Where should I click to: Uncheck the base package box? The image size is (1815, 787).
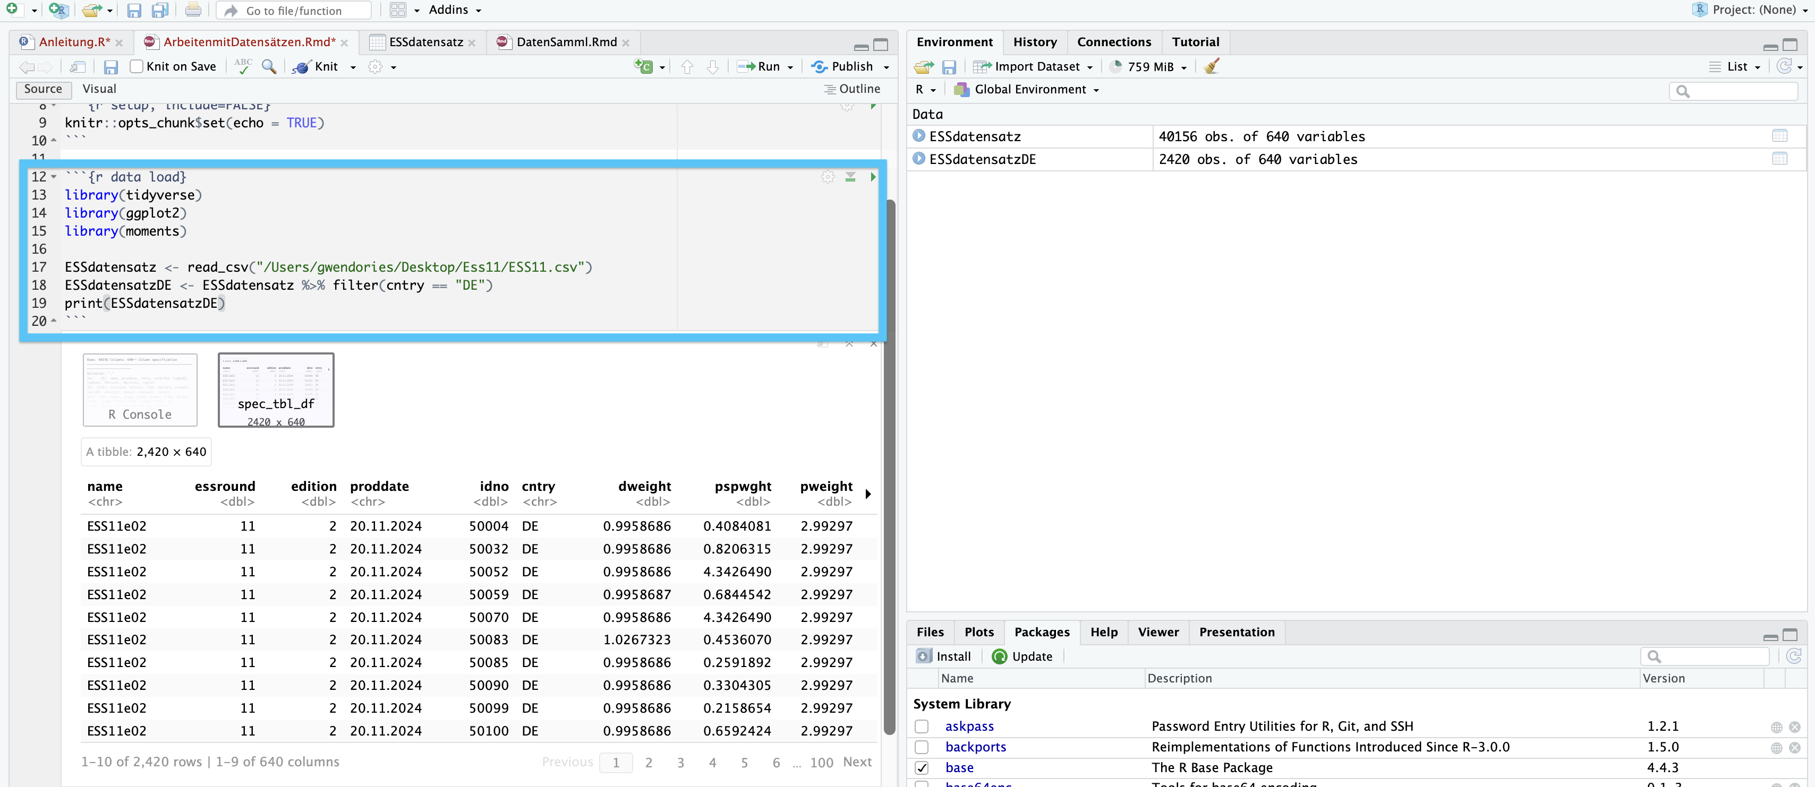pos(922,767)
